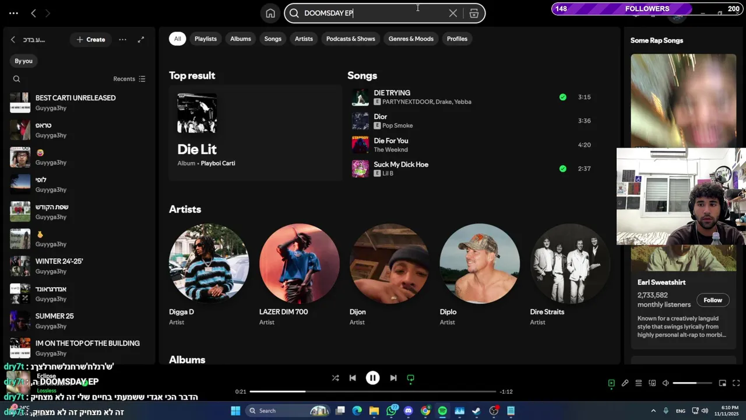Toggle saved checkmark for Suck My Dick Hoe
746x420 pixels.
562,169
